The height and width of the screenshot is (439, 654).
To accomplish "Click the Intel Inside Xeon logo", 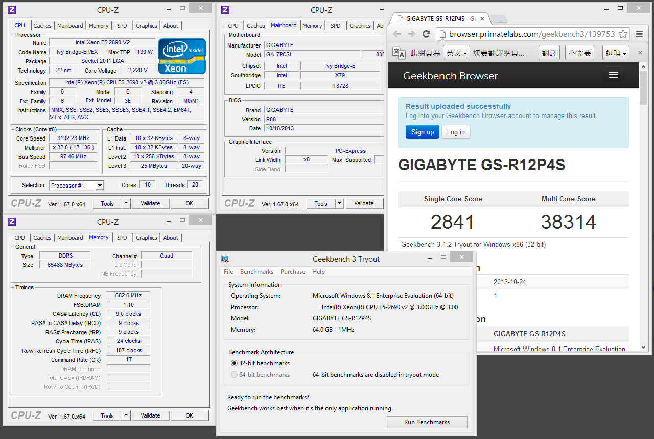I will click(x=182, y=56).
